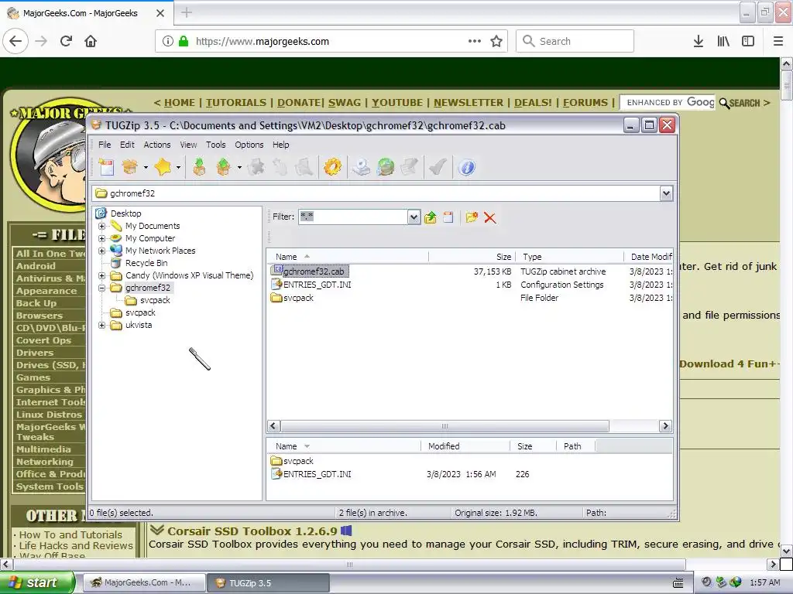Click the Filter text input field
Viewport: 793px width, 594px height.
point(353,217)
